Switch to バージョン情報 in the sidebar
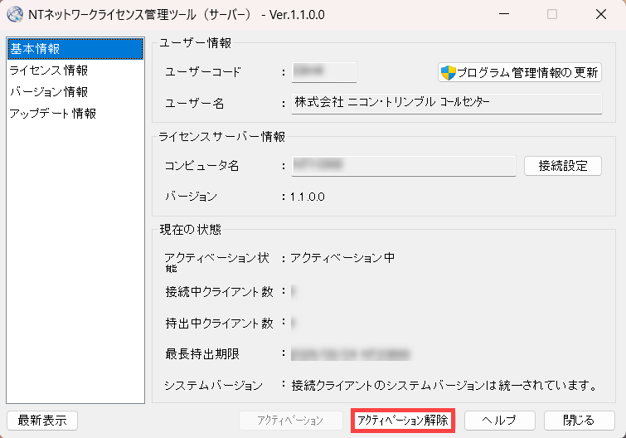 pyautogui.click(x=48, y=92)
